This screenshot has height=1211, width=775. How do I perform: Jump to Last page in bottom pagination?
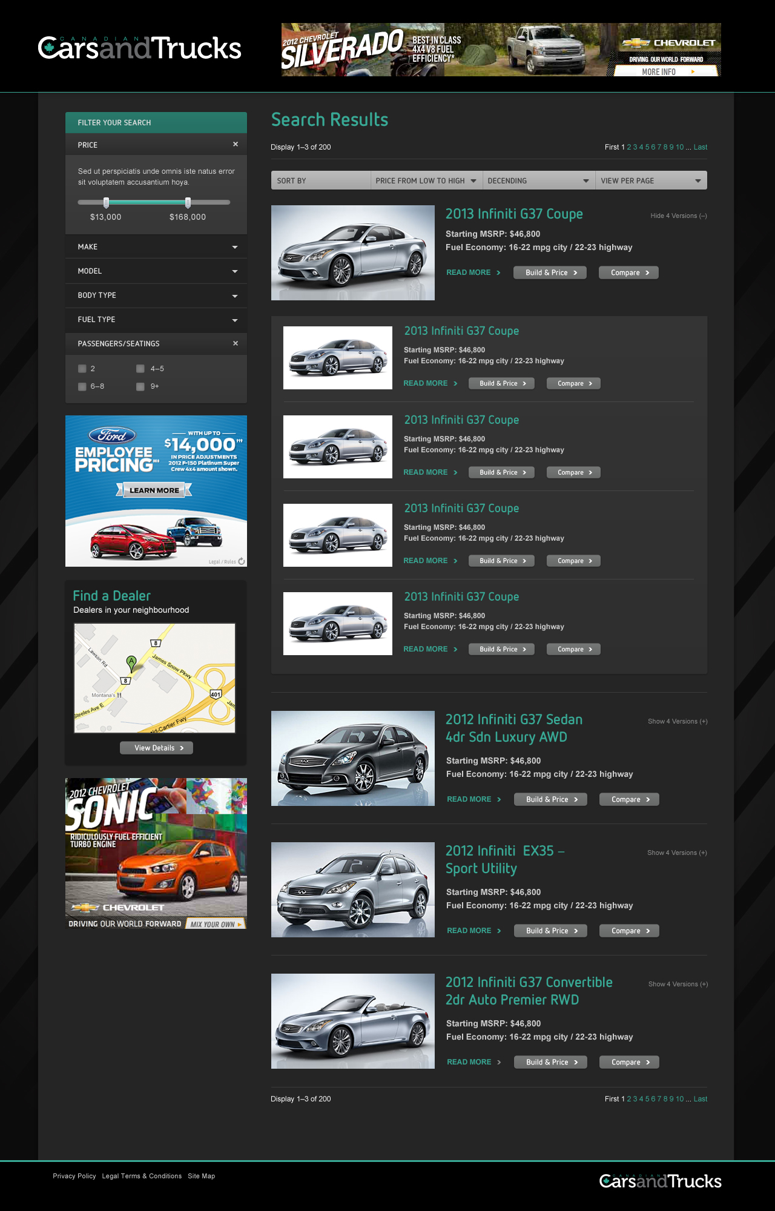701,1099
